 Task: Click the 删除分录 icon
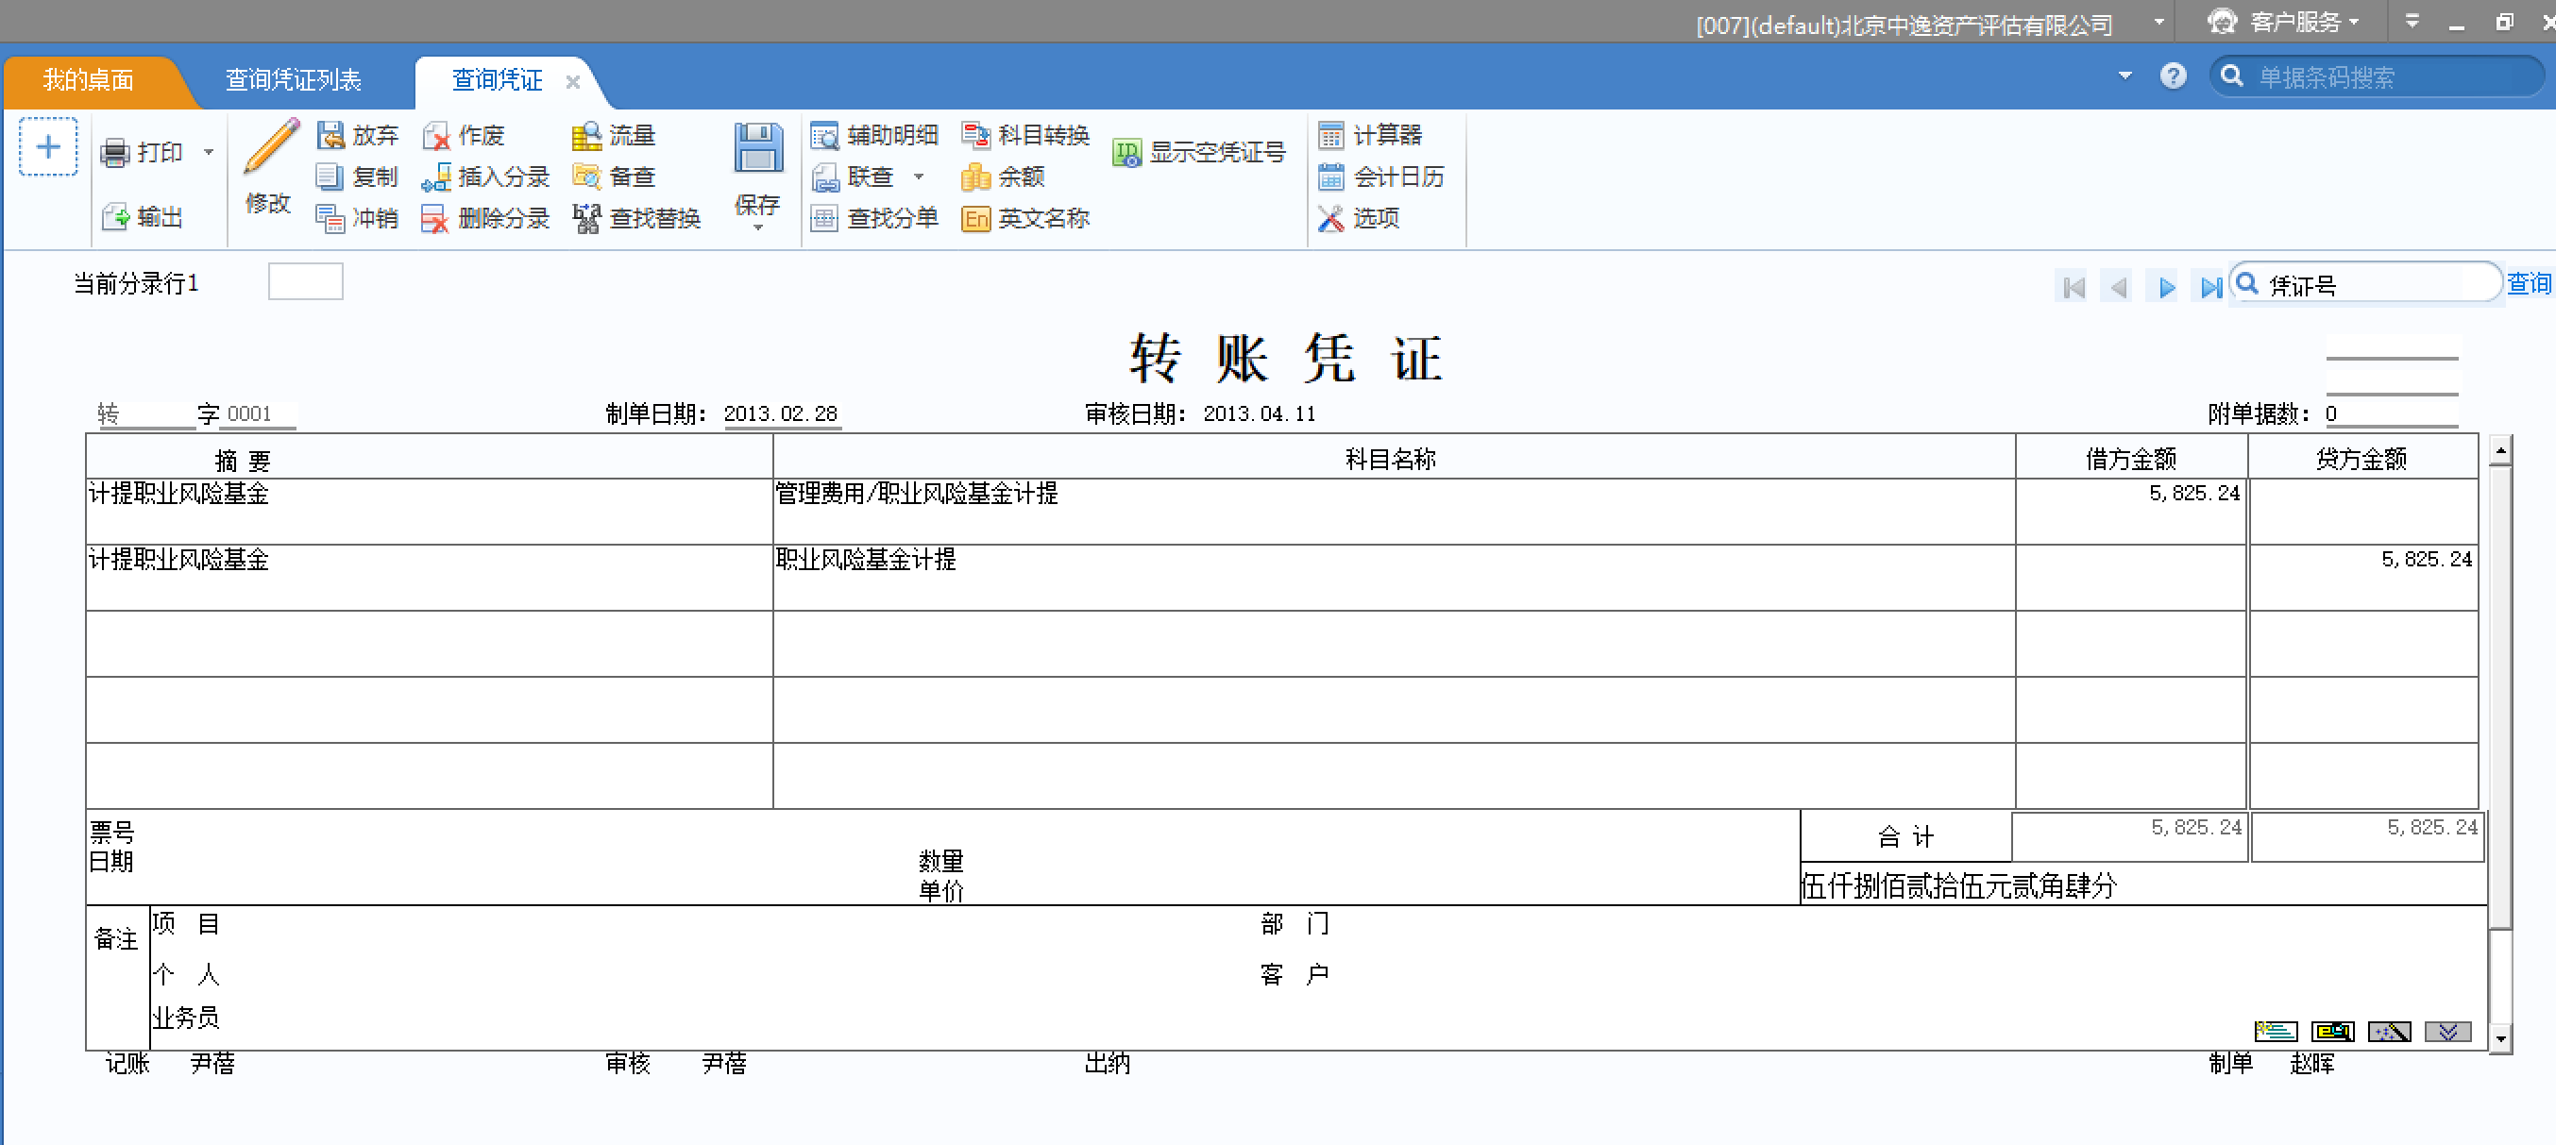[x=433, y=218]
